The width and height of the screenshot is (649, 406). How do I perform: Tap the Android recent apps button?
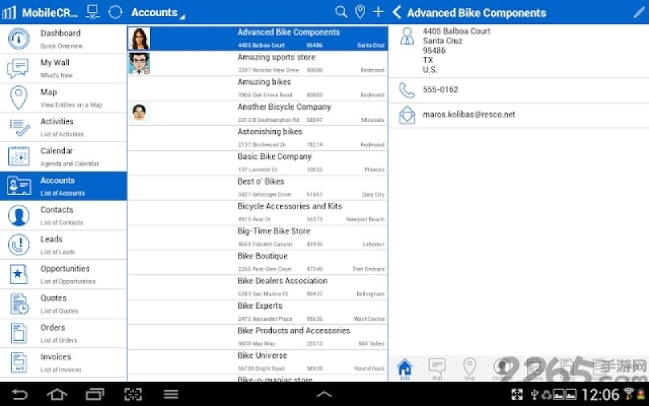95,394
